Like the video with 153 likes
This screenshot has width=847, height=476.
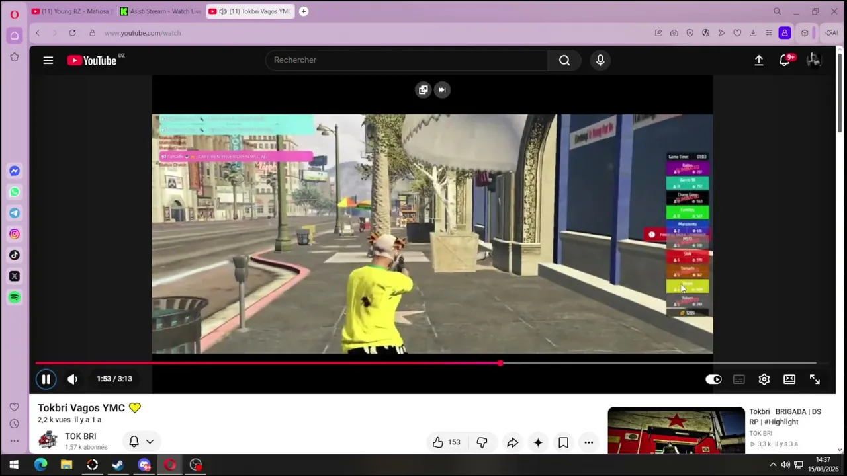[446, 442]
